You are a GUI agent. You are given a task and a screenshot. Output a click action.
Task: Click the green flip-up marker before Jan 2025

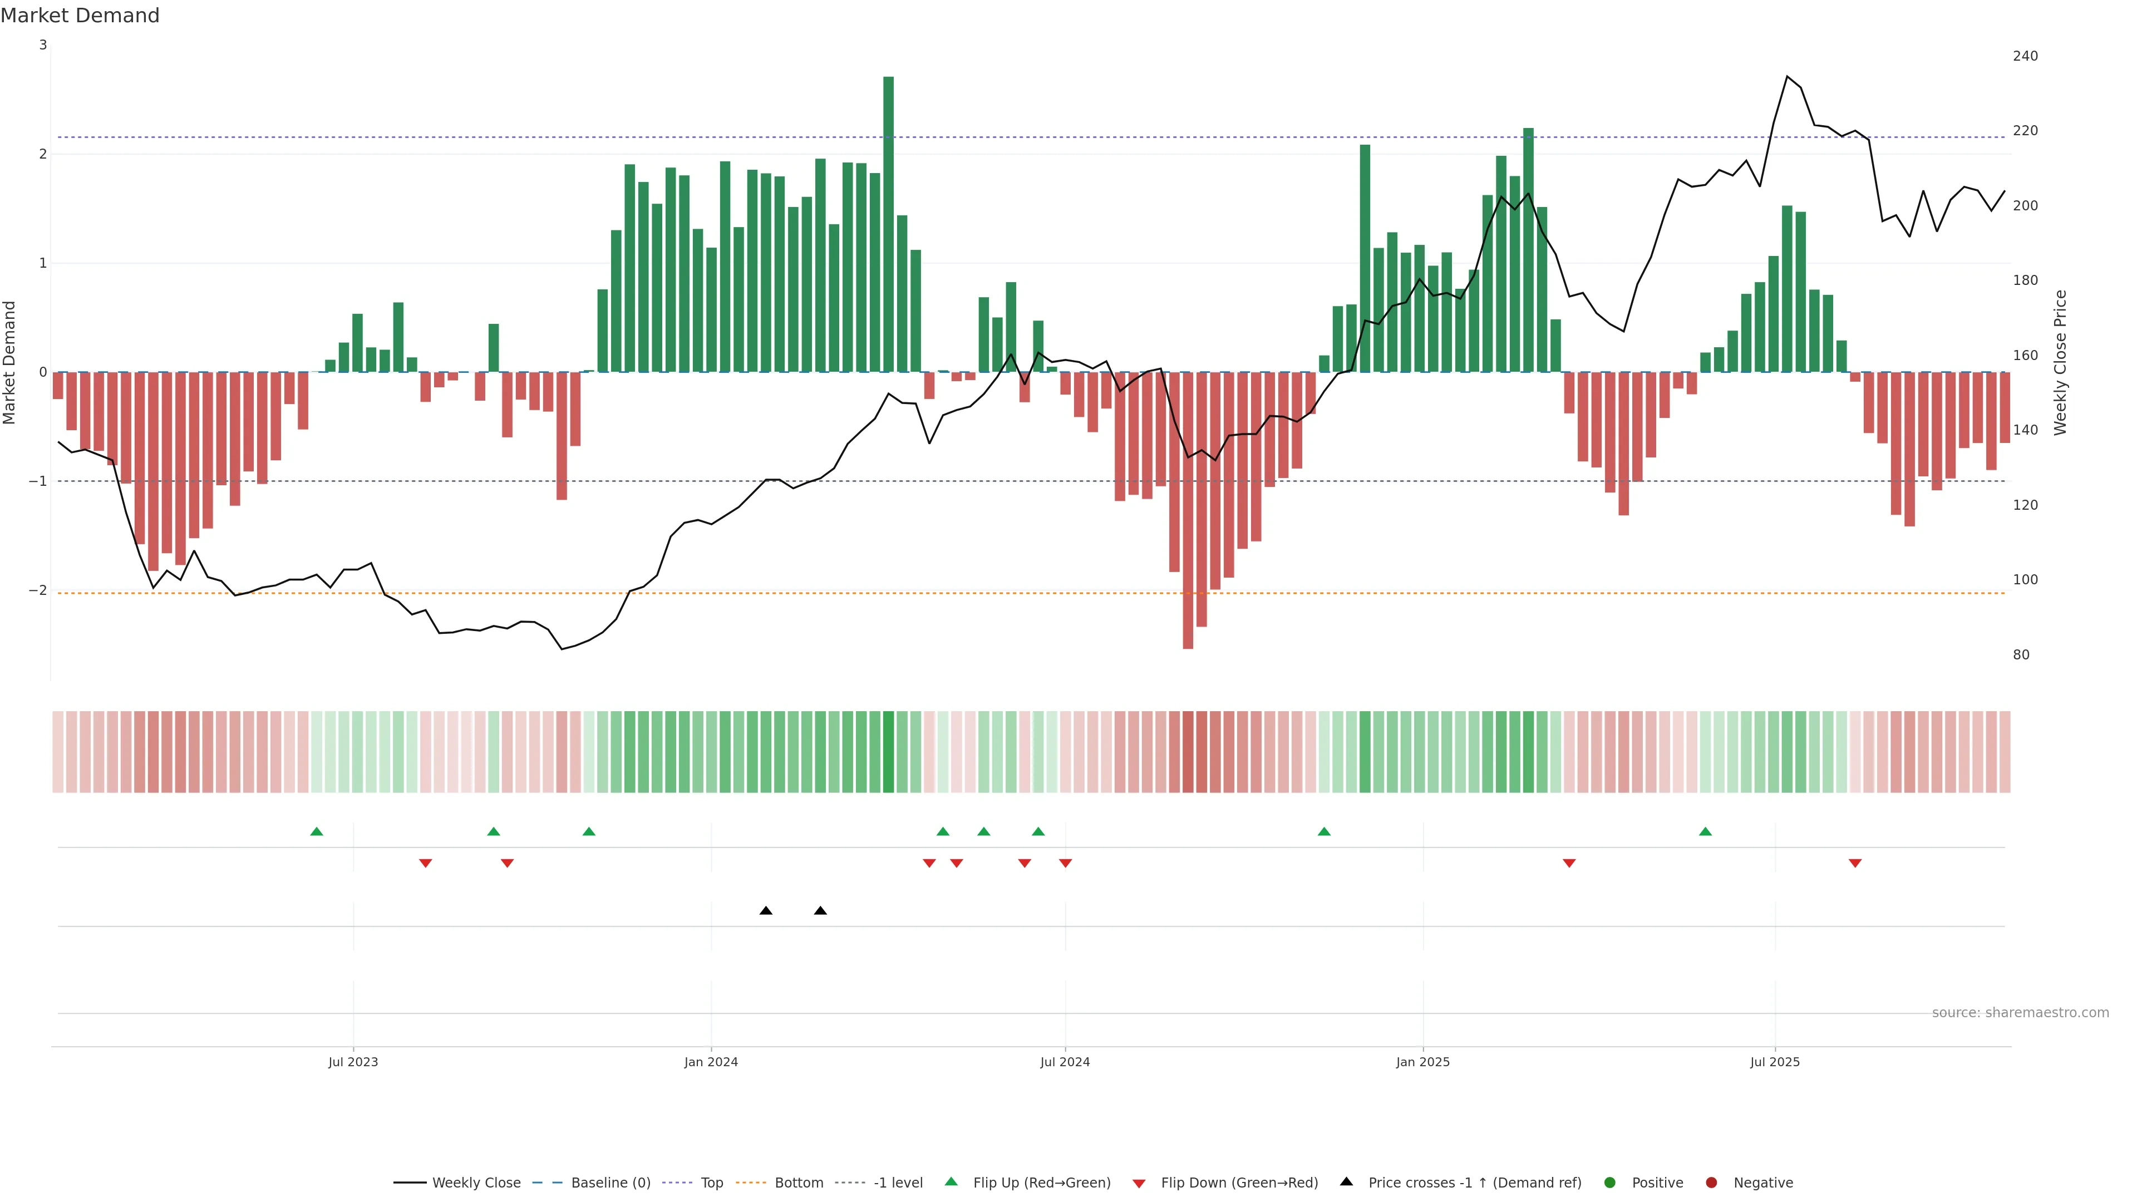1324,832
